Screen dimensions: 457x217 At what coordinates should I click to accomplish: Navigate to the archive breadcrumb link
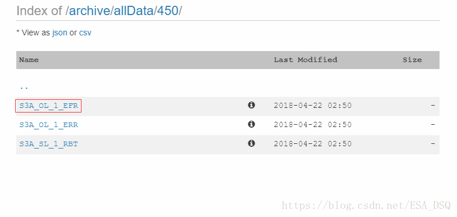point(89,11)
